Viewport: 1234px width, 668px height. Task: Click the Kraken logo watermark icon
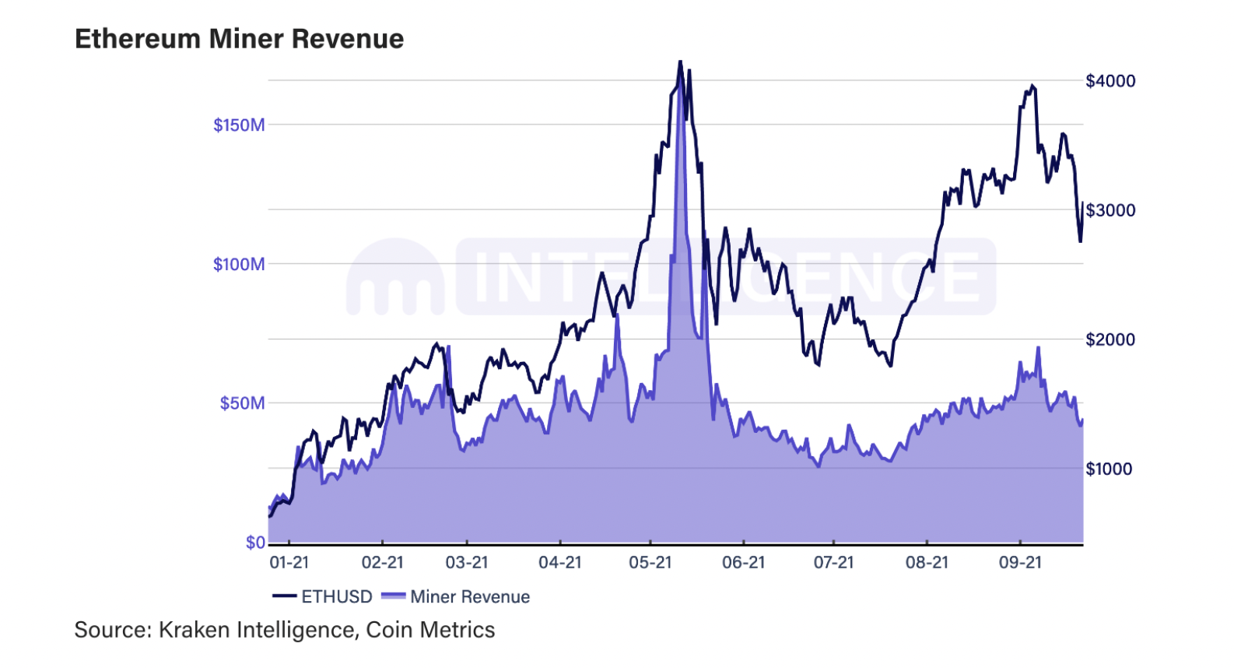coord(396,276)
